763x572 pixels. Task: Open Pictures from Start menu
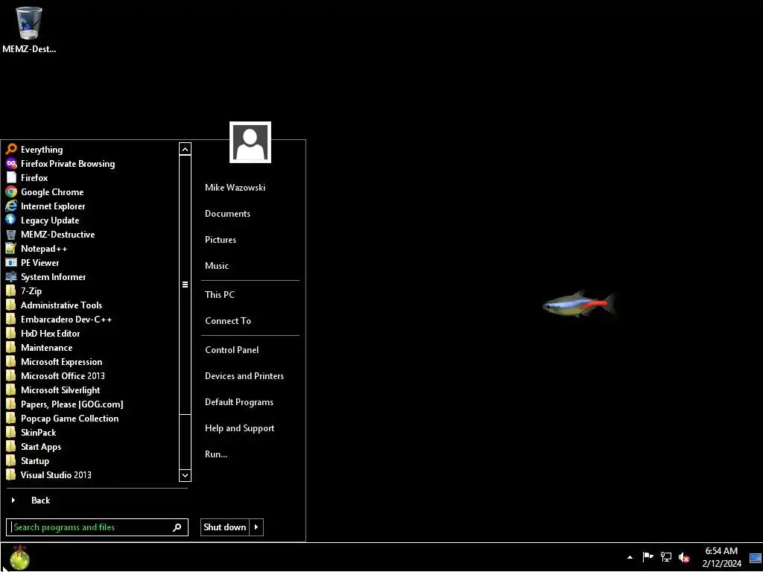click(x=221, y=240)
